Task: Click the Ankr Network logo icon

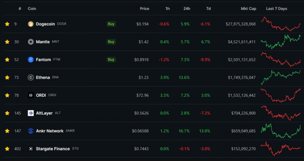Action: [x=31, y=131]
